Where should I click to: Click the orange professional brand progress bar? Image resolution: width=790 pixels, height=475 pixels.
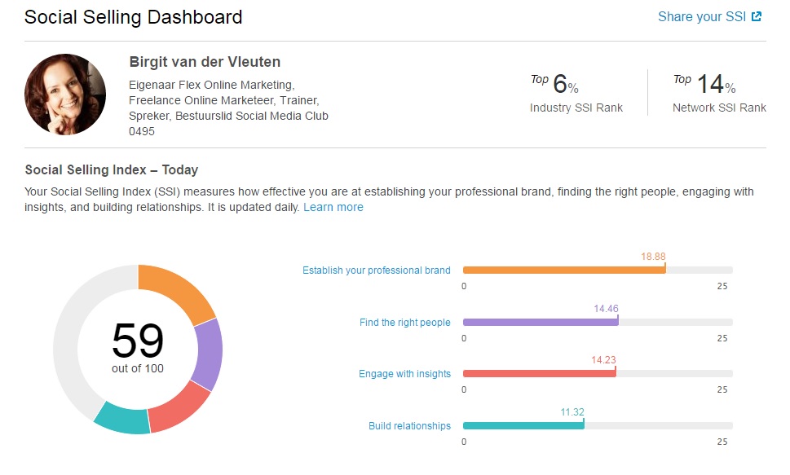[x=564, y=270]
